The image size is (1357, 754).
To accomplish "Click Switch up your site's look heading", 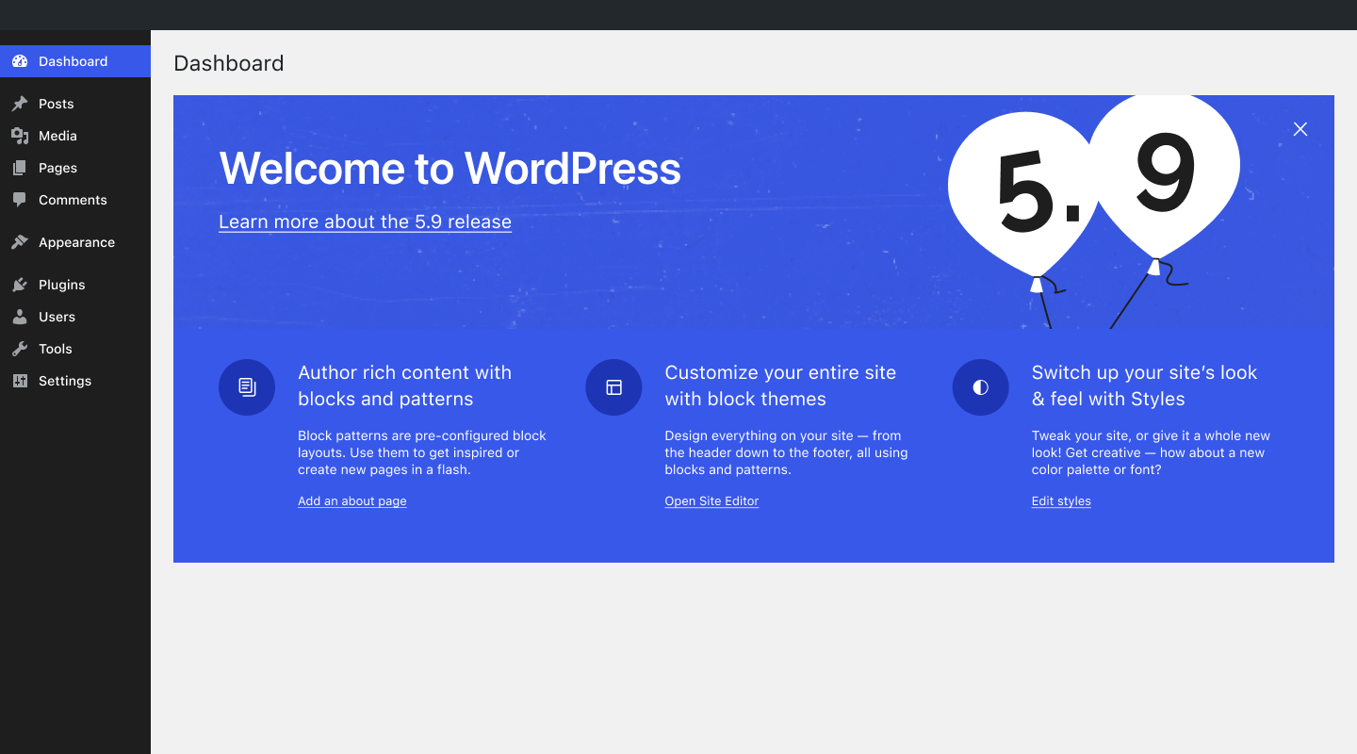I will [1144, 385].
